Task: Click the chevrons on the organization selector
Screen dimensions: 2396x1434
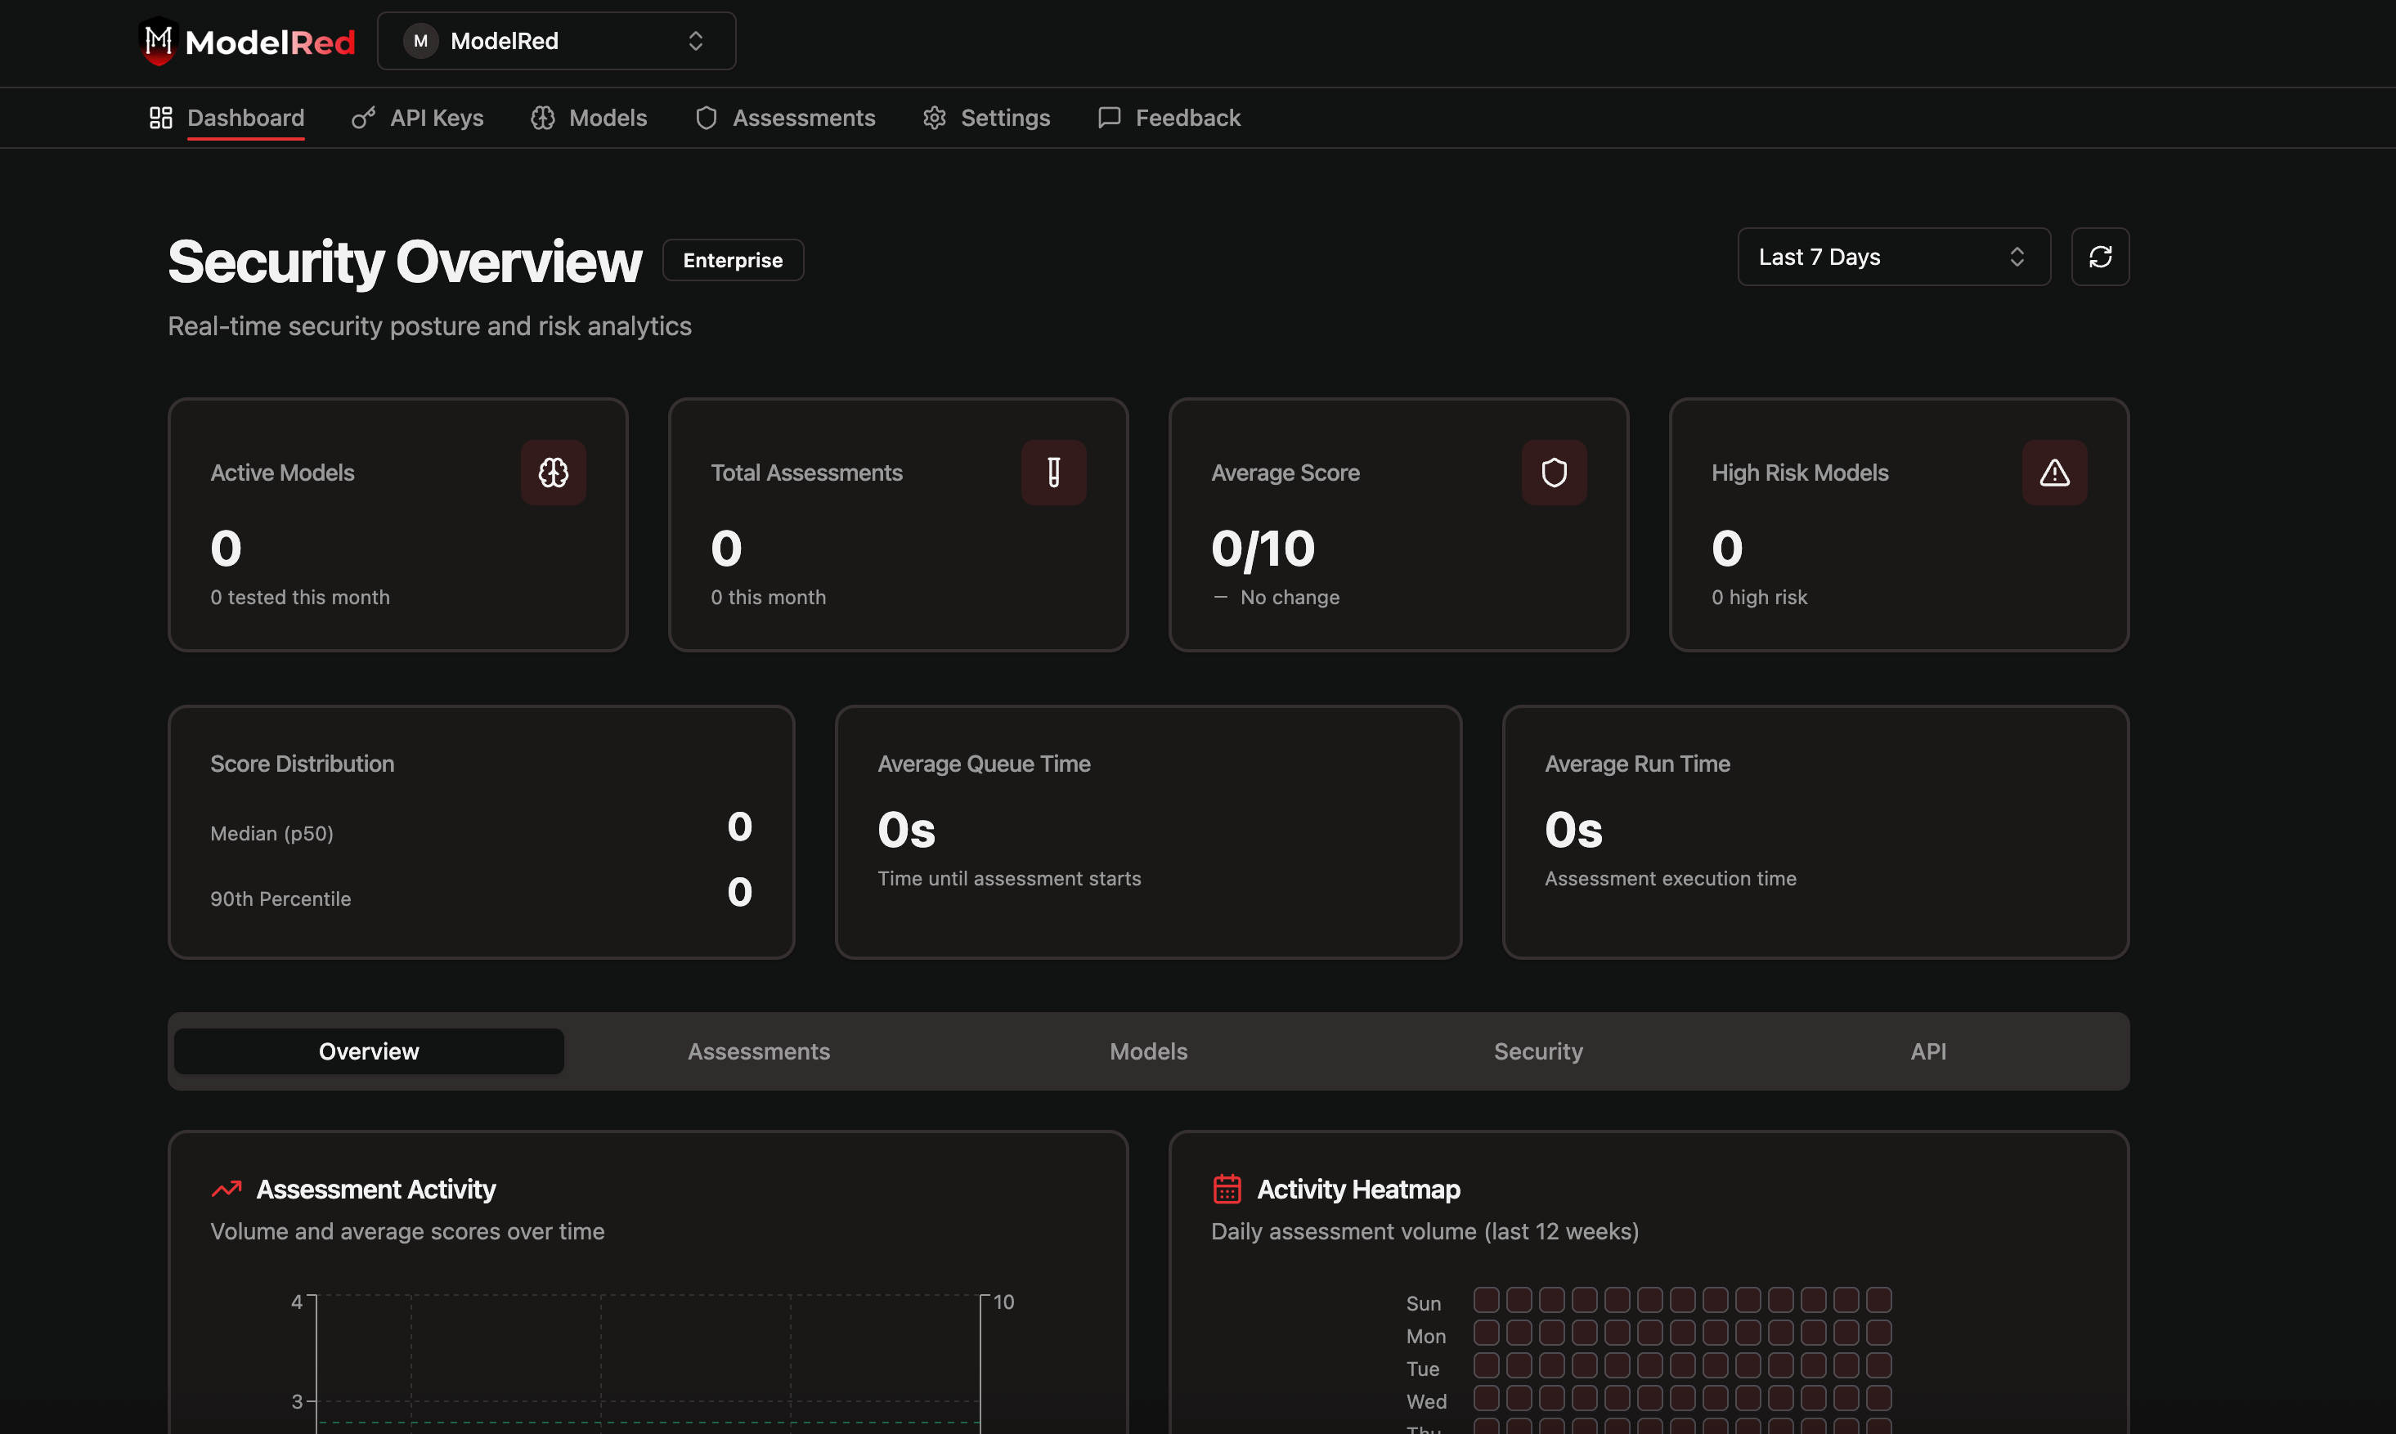Action: [695, 41]
